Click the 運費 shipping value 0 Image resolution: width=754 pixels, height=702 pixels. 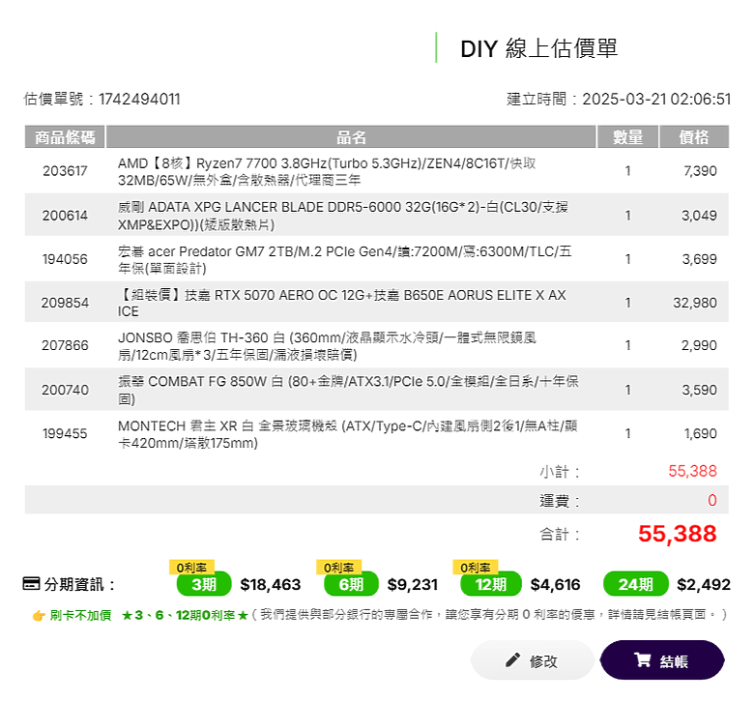point(712,501)
